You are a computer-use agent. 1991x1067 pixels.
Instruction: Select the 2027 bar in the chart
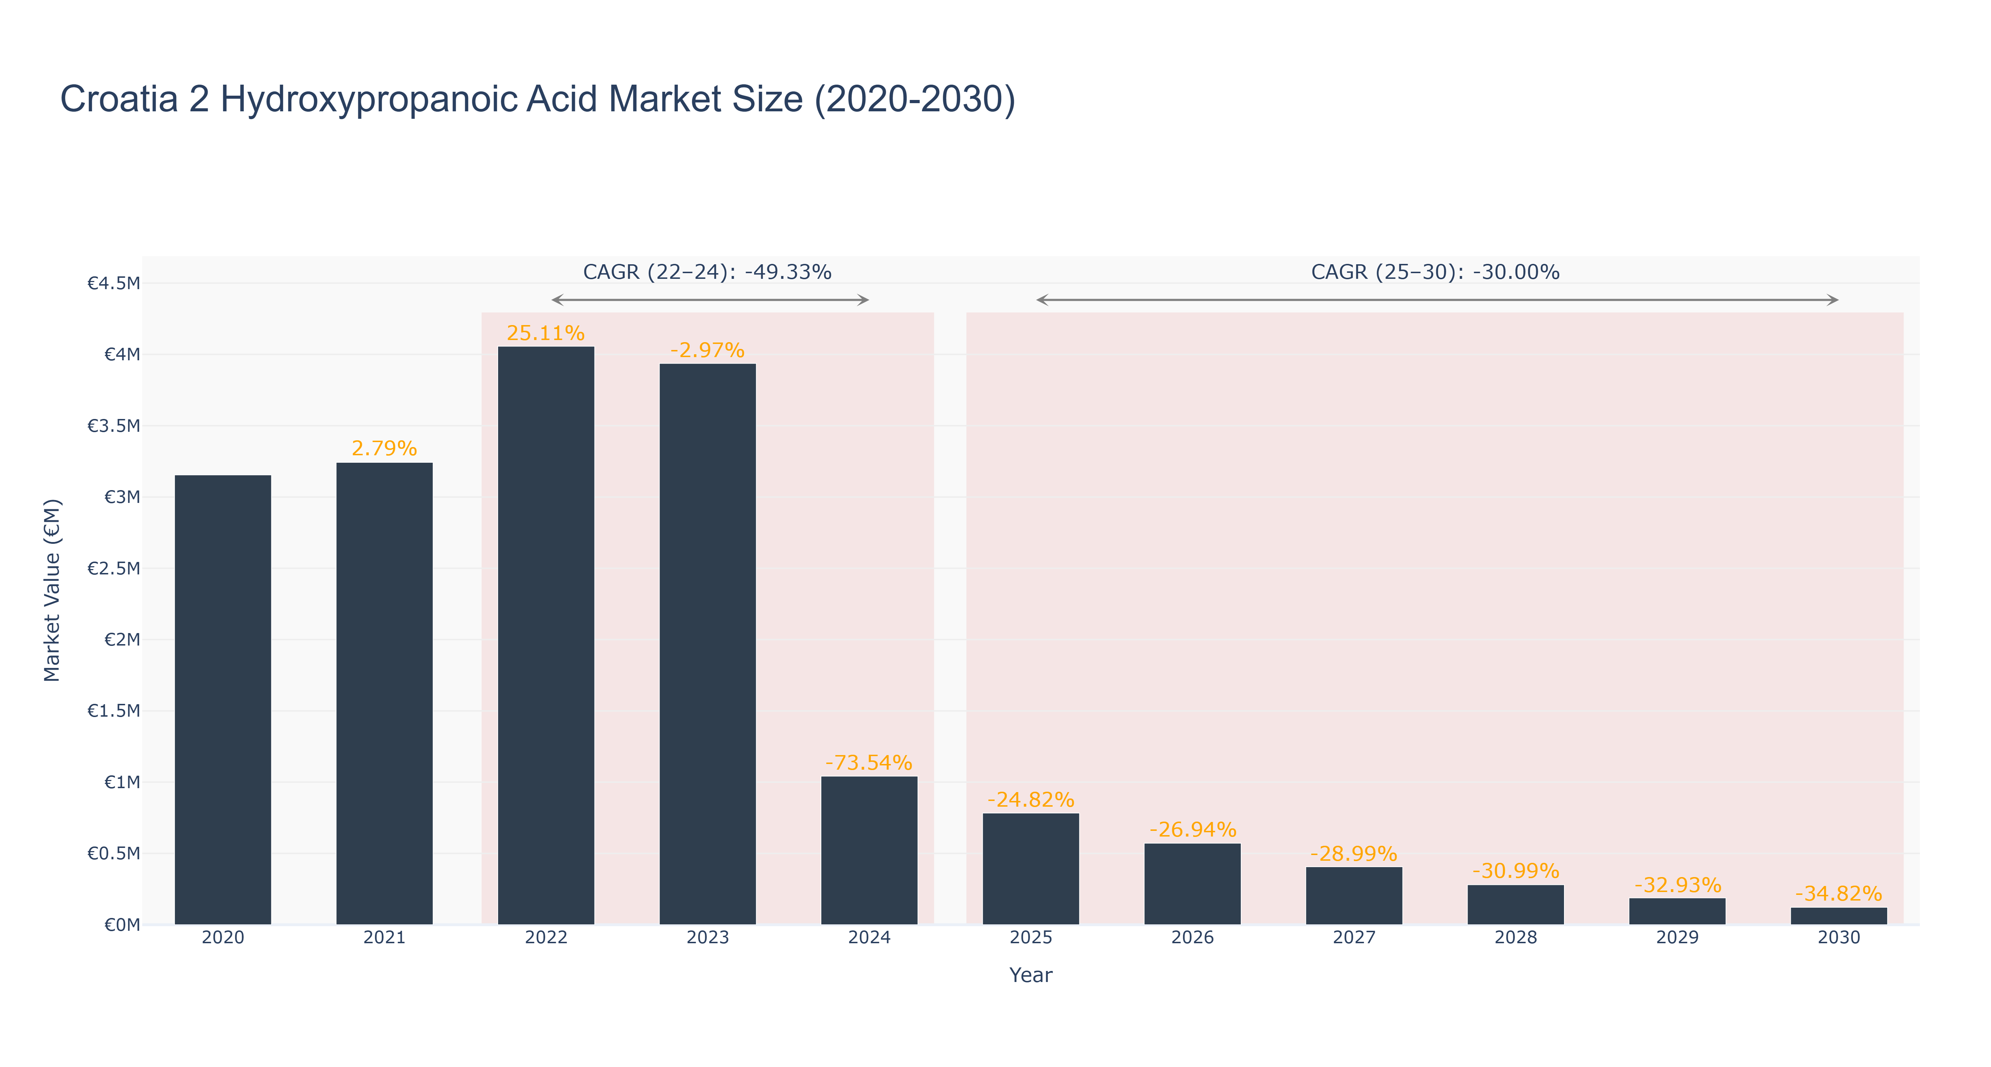[1354, 896]
